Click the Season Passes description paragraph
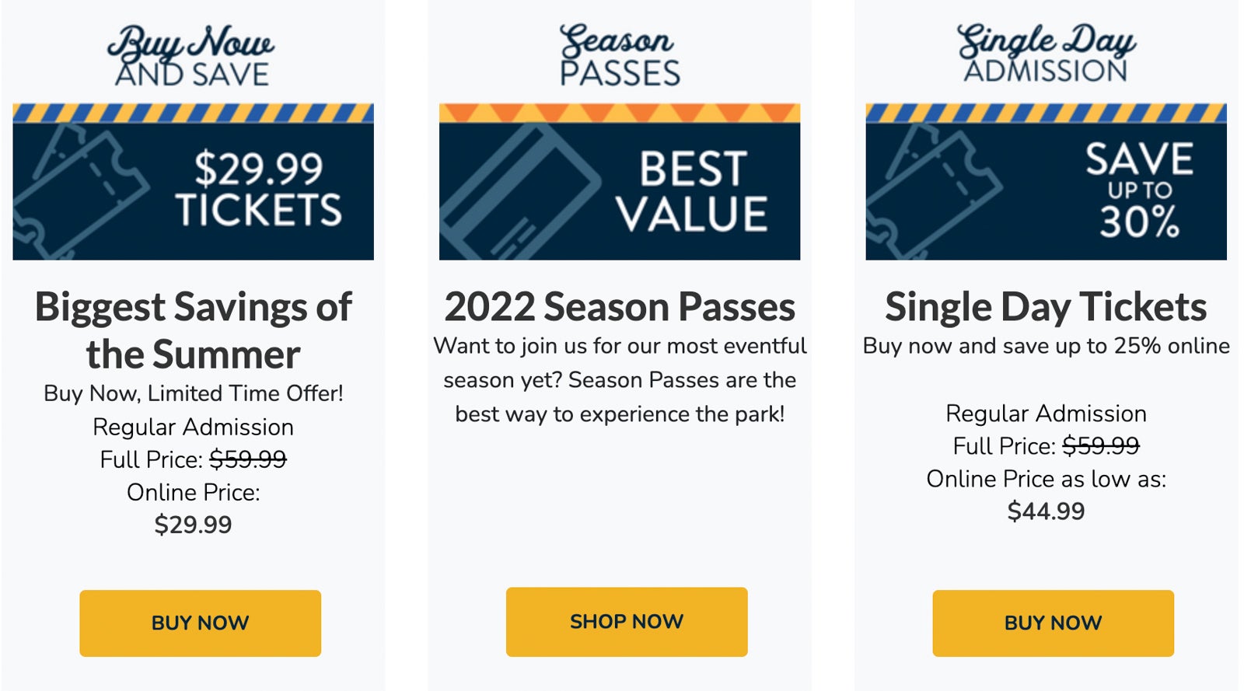This screenshot has width=1244, height=691. (x=620, y=380)
